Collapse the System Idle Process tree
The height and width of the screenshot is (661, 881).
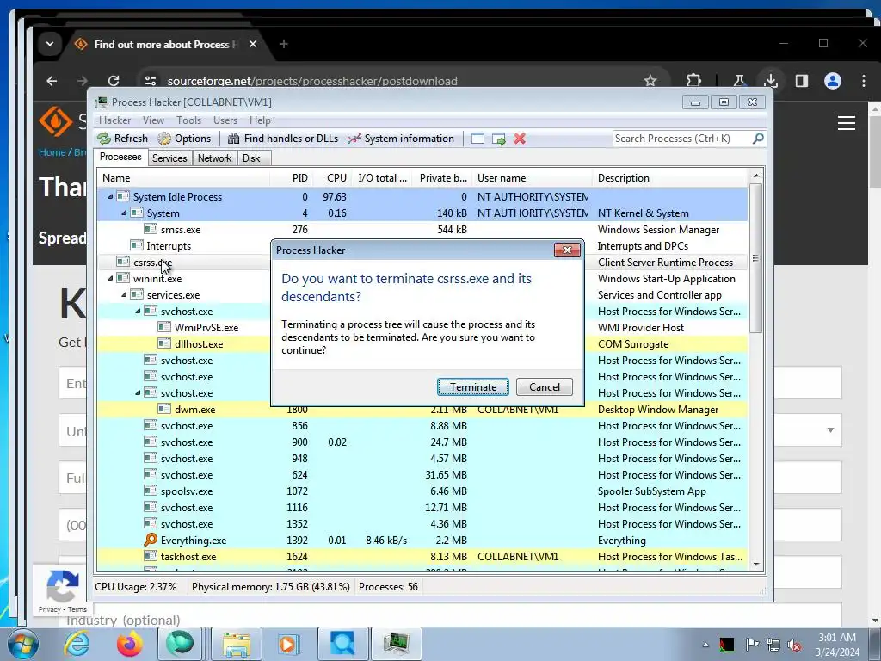point(110,197)
